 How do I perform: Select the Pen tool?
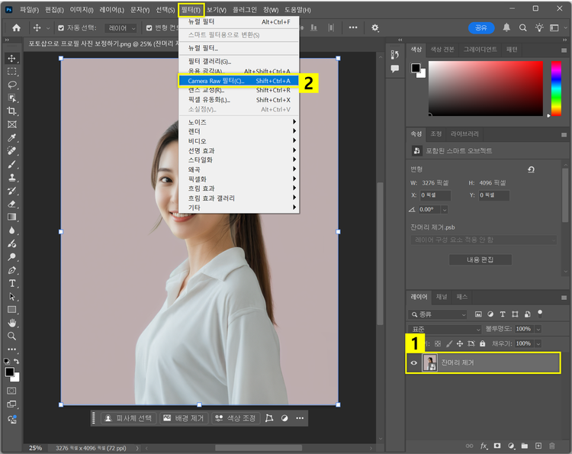click(x=11, y=270)
